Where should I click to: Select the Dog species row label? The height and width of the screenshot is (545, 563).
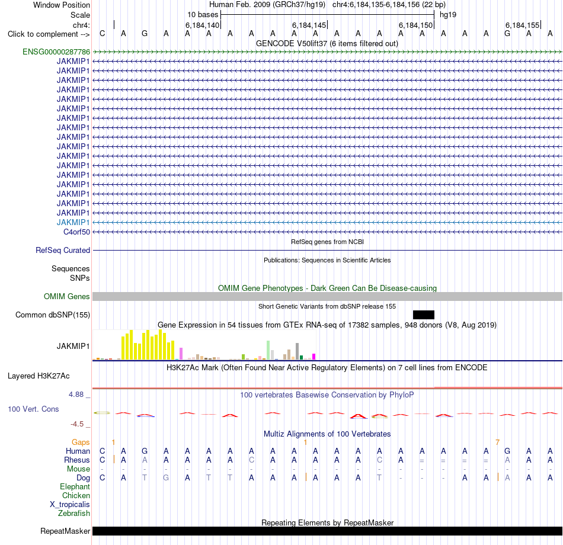[83, 478]
